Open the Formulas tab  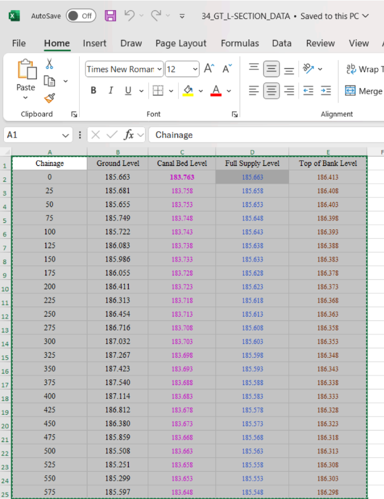(x=240, y=43)
